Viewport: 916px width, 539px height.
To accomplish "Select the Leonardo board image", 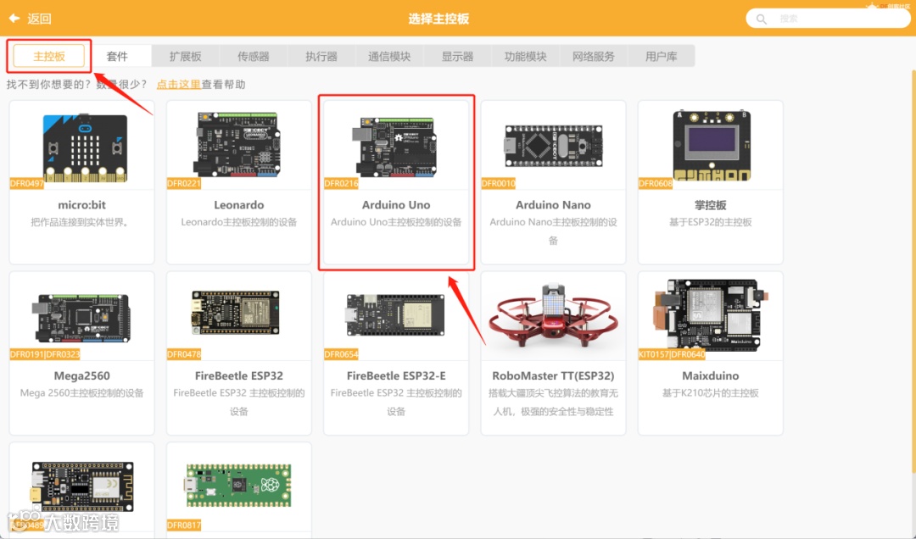I will click(x=238, y=145).
